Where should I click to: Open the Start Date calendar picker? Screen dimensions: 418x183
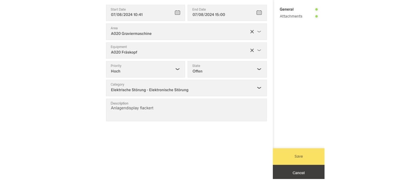pyautogui.click(x=177, y=13)
